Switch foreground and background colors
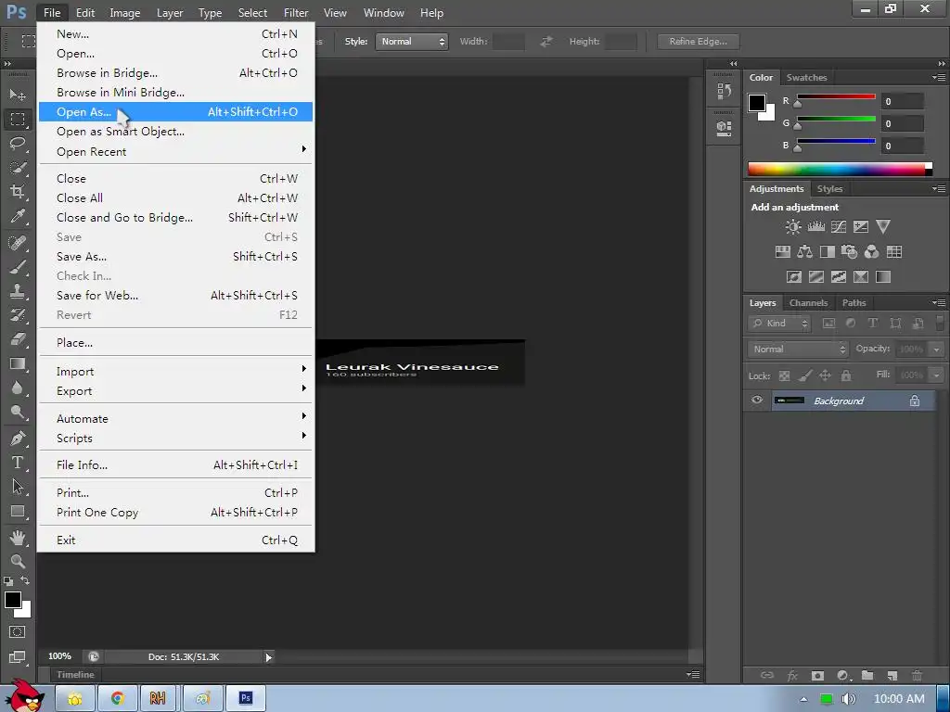Screen dimensions: 950x712 (x=25, y=580)
